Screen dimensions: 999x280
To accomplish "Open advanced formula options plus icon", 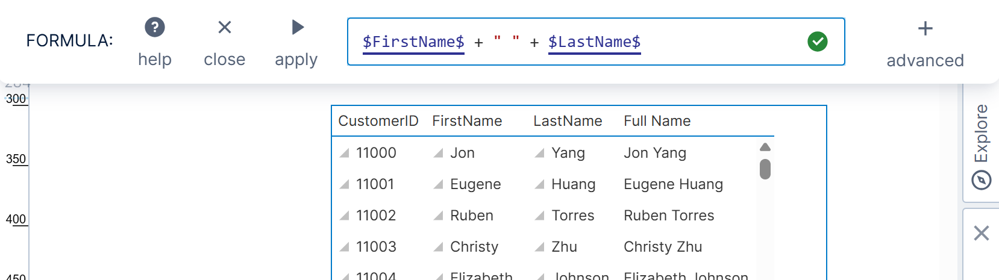I will coord(925,29).
